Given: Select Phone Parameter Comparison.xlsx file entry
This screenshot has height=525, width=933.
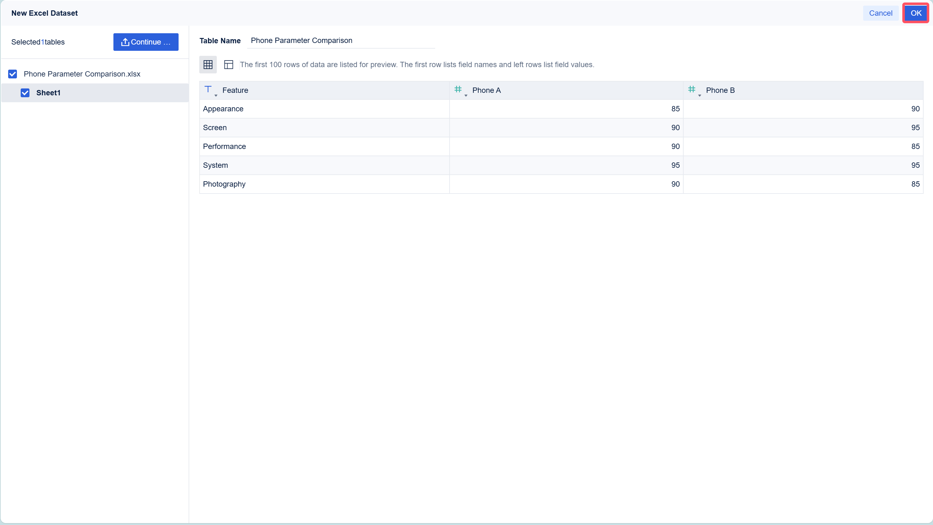Looking at the screenshot, I should point(82,74).
